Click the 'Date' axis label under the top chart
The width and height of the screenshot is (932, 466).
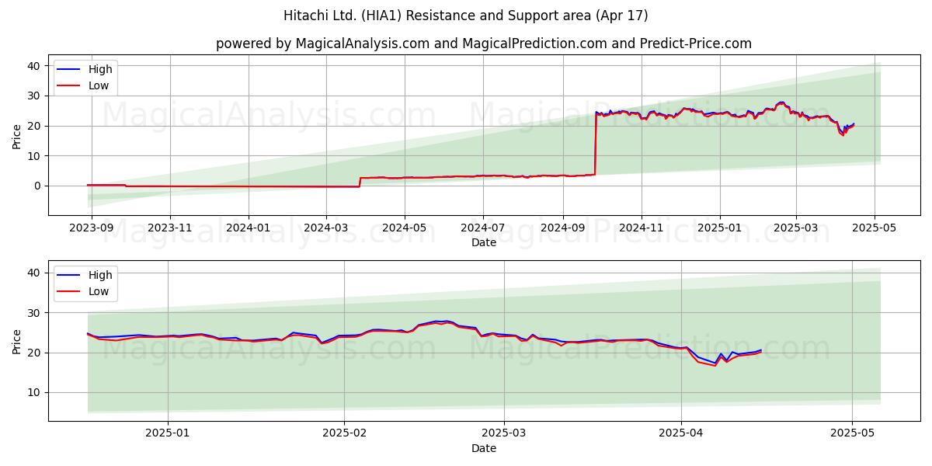pos(484,242)
